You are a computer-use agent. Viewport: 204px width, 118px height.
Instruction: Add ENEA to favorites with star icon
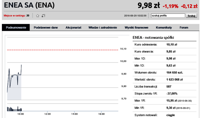click(x=38, y=16)
